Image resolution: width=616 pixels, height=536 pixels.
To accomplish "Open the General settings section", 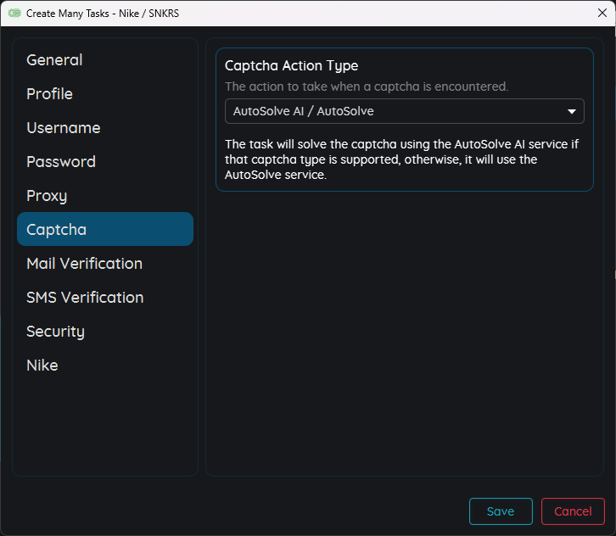I will [54, 60].
